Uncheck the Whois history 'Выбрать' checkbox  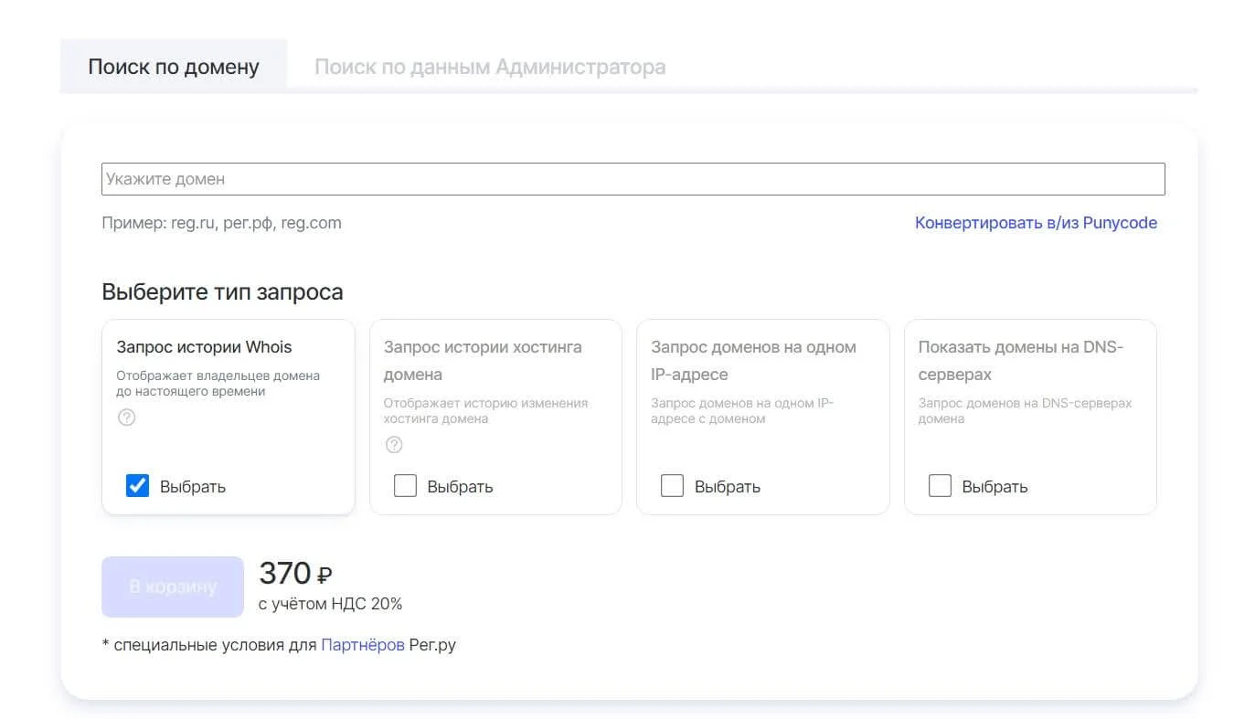click(137, 486)
